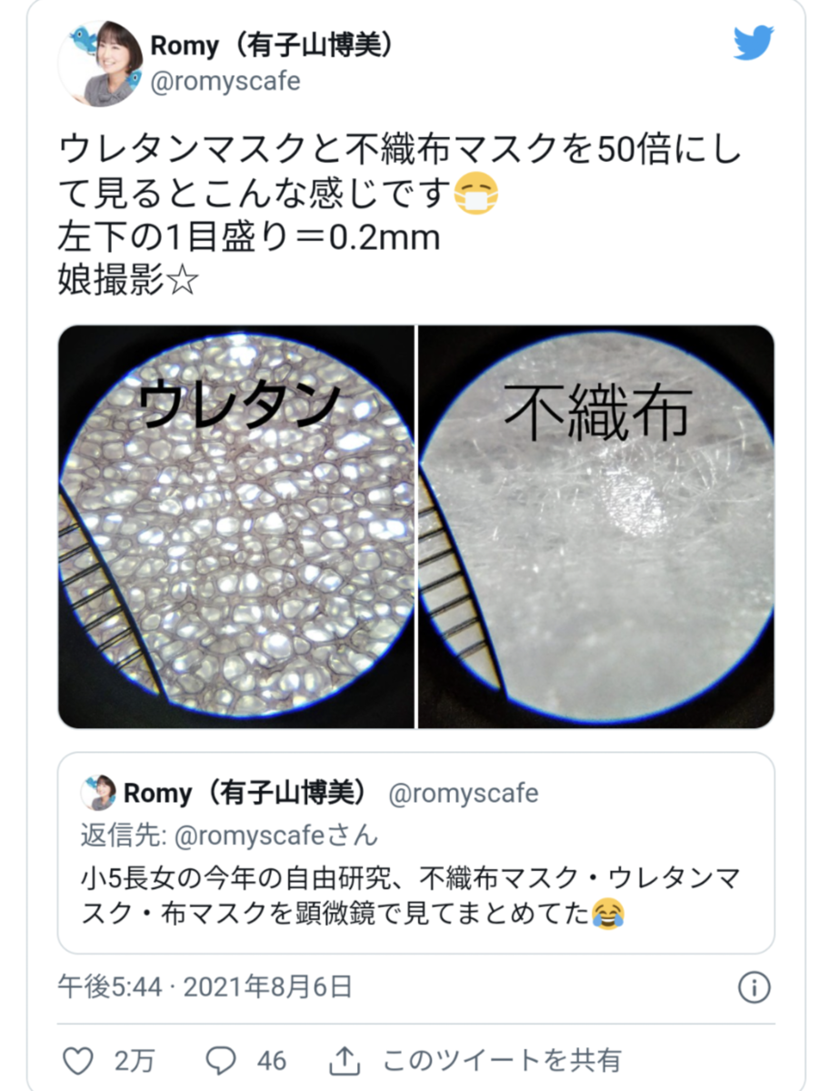Image resolution: width=830 pixels, height=1091 pixels.
Task: Open replies via speech bubble icon
Action: 221,1059
